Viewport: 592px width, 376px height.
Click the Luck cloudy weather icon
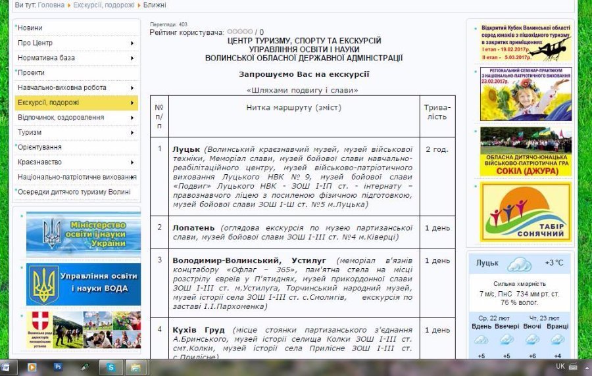(518, 264)
